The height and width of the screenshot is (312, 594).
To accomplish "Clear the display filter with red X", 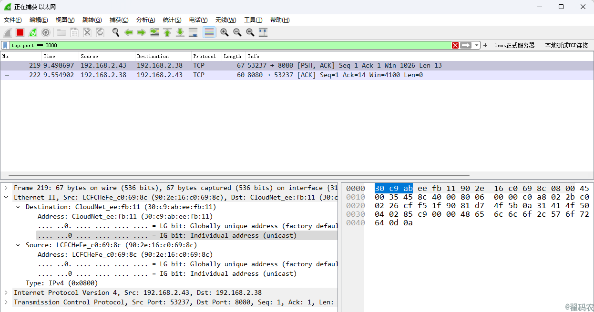I will tap(455, 45).
